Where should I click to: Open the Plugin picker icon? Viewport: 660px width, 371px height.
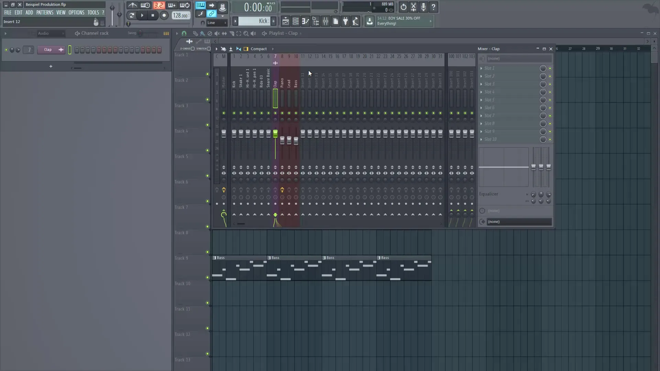pyautogui.click(x=346, y=21)
